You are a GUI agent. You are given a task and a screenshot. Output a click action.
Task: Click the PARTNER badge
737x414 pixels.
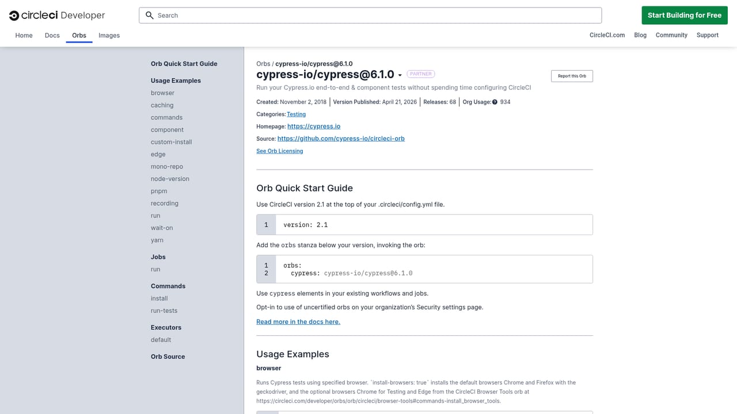pos(421,74)
